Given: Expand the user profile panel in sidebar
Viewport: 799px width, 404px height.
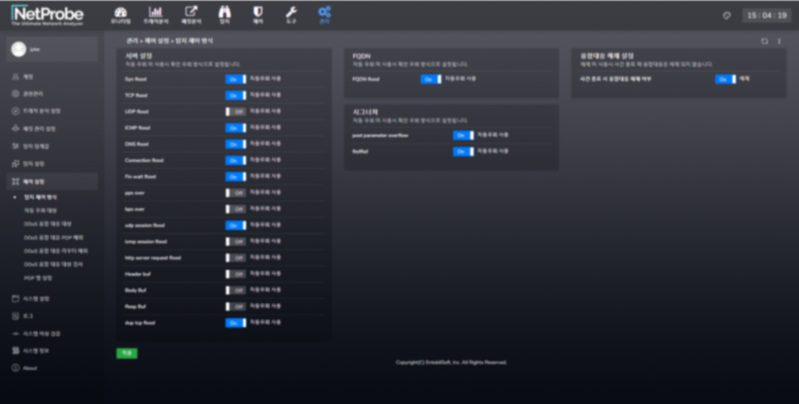Looking at the screenshot, I should [52, 48].
